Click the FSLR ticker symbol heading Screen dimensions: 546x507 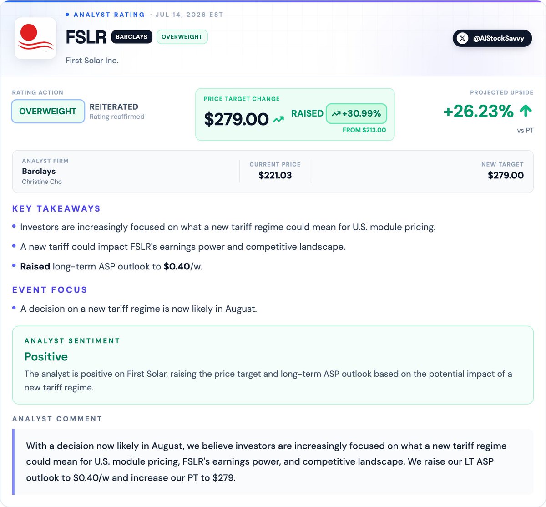click(86, 37)
